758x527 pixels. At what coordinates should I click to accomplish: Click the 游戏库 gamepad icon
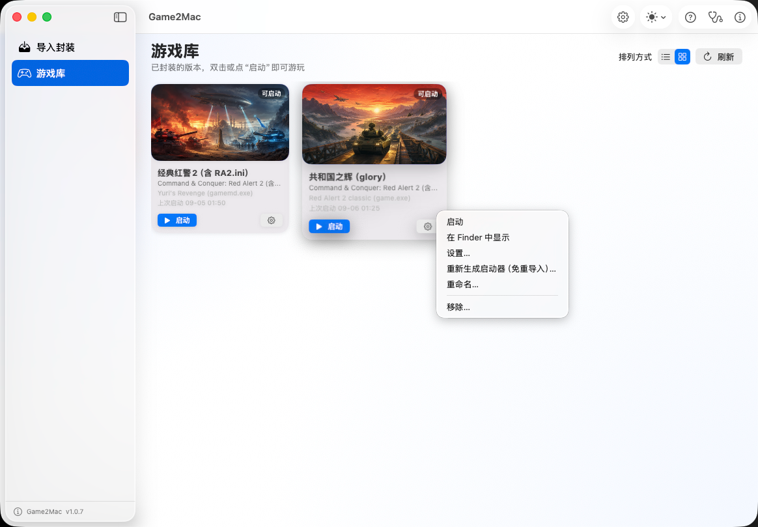(24, 73)
